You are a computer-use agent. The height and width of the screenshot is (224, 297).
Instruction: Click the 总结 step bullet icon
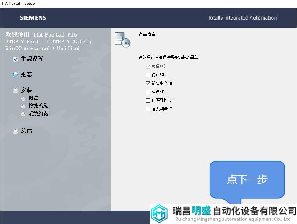click(15, 131)
